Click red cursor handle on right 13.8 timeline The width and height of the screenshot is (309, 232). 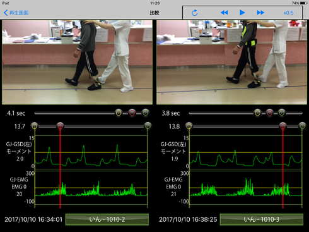pos(283,126)
